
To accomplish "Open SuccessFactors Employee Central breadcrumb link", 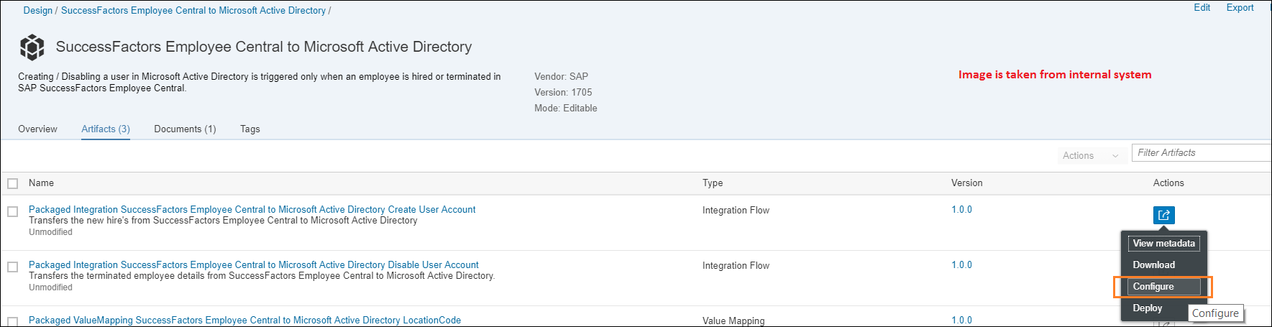I will [193, 10].
